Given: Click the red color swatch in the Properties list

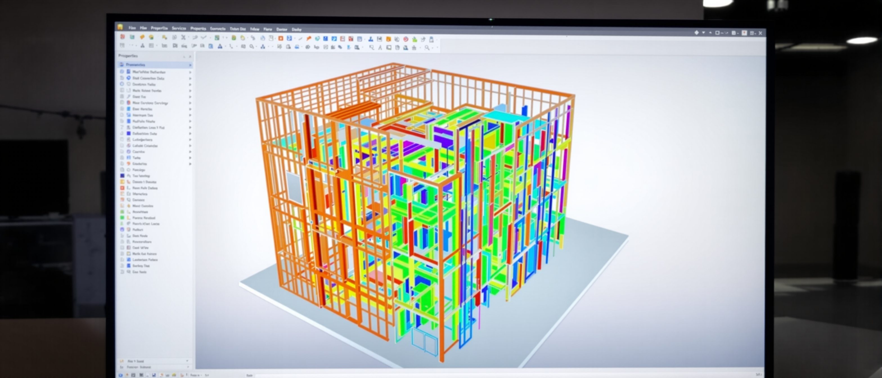Looking at the screenshot, I should [122, 188].
